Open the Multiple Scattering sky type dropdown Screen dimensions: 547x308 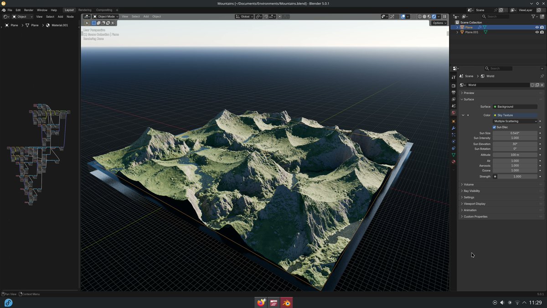(515, 121)
